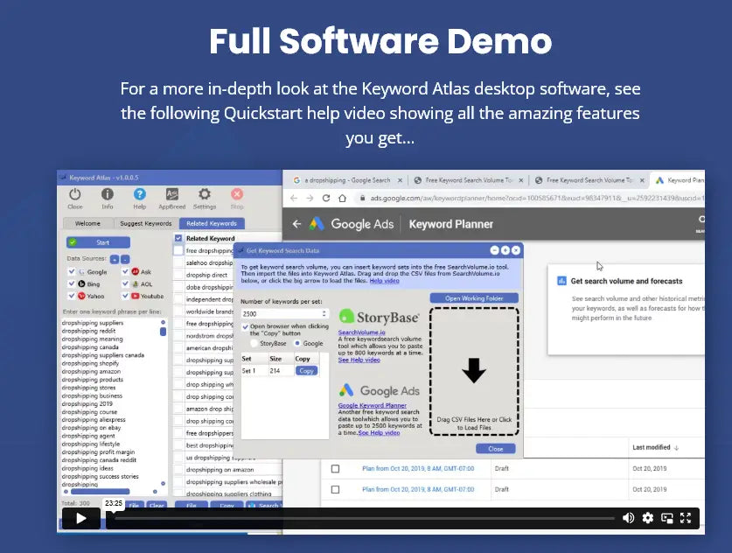Uncheck the Youtube data source
The height and width of the screenshot is (553, 732).
click(125, 296)
